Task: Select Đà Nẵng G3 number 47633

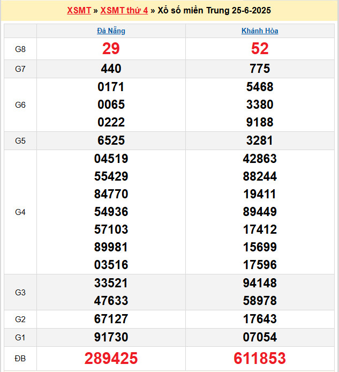Action: click(x=111, y=301)
